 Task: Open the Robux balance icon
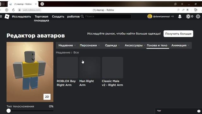[x=188, y=16]
